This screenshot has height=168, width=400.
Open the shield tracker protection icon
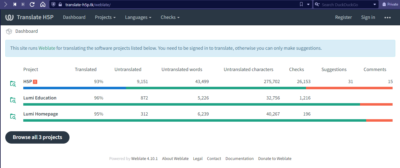coord(53,4)
